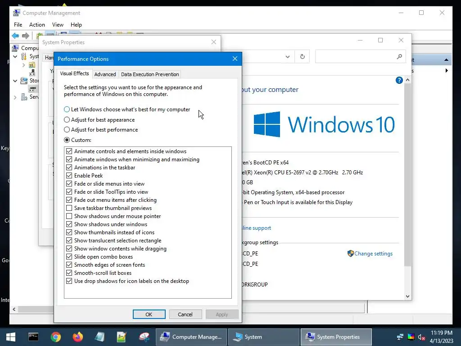The height and width of the screenshot is (346, 461).
Task: Open Firefox from the taskbar
Action: (x=77, y=337)
